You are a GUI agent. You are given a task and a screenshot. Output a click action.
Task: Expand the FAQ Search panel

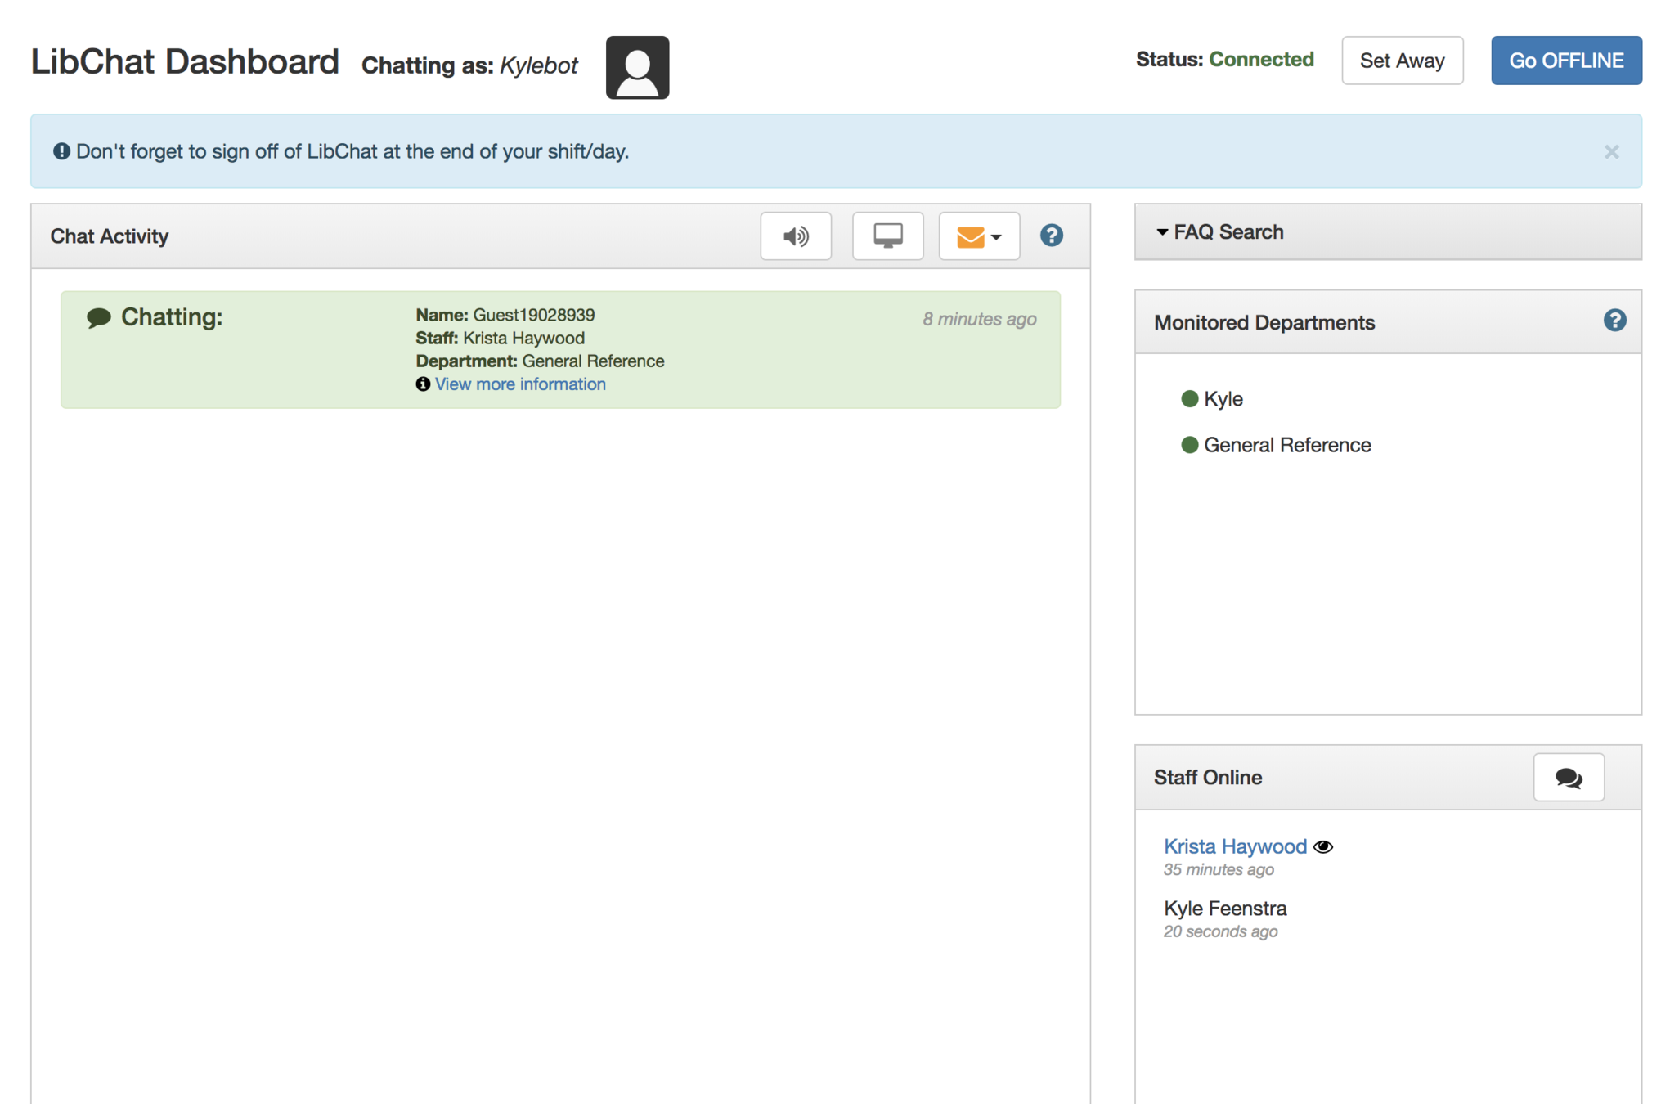[1228, 232]
